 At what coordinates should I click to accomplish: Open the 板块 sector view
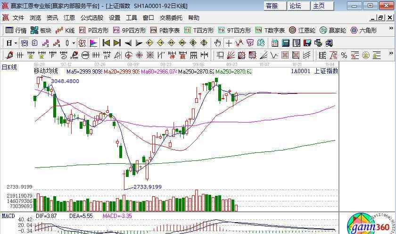click(x=41, y=30)
